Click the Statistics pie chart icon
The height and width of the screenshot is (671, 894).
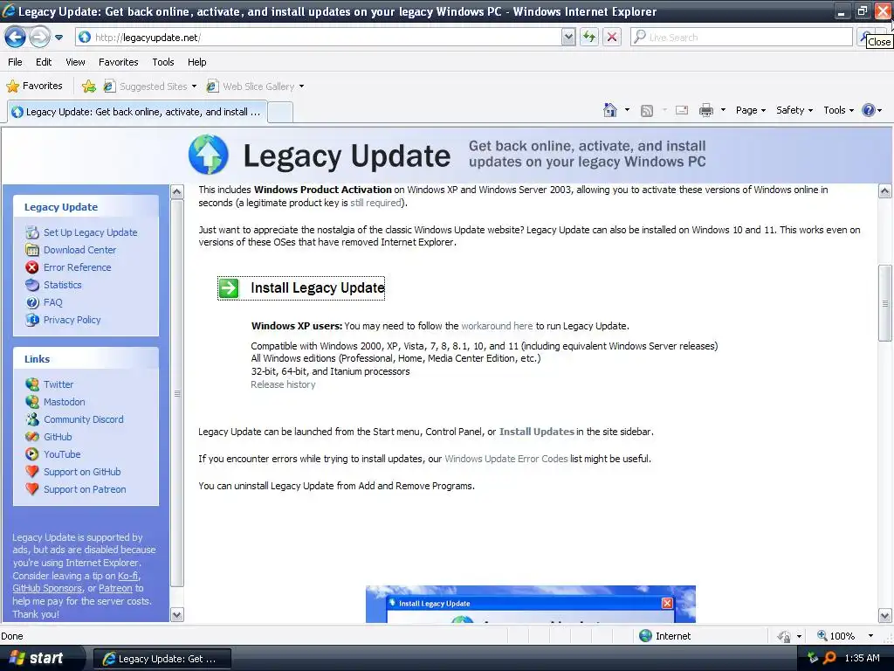[32, 285]
